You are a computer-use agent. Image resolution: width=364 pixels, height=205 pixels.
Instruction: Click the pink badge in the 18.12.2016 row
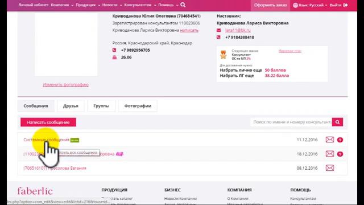point(119,154)
